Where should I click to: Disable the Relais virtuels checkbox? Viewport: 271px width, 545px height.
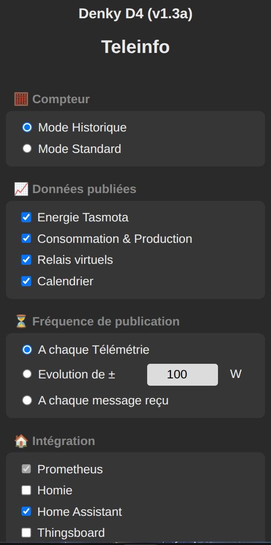click(27, 260)
